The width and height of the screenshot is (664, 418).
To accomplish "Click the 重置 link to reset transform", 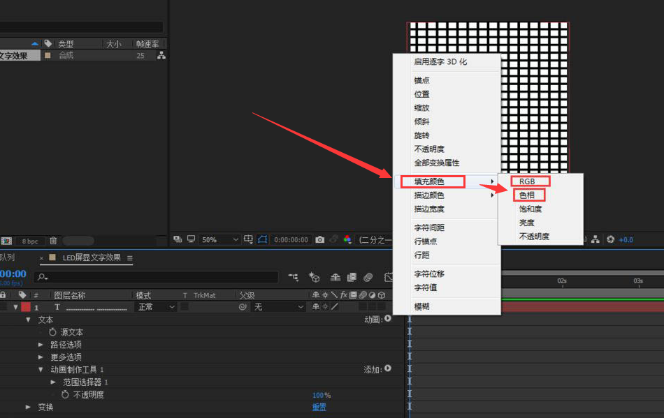I will (x=319, y=406).
